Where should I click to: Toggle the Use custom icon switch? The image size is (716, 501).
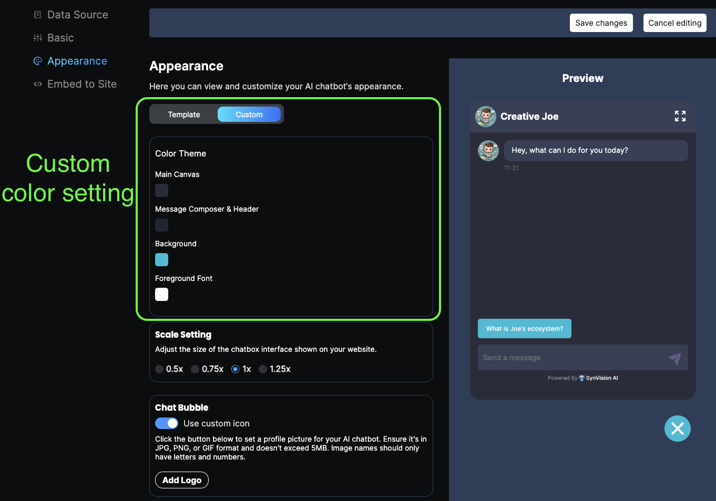coord(167,423)
